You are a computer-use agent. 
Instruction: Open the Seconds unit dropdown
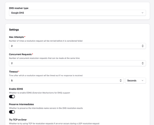point(135,81)
